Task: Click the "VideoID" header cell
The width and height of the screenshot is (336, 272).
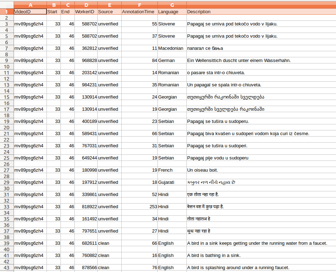Action: coord(30,12)
